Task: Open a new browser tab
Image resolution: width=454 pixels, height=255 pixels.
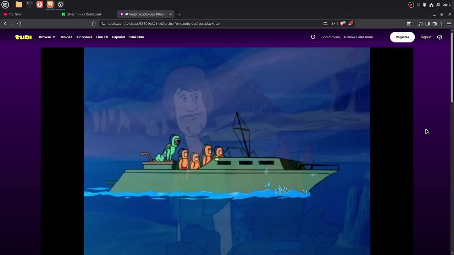Action: click(179, 14)
